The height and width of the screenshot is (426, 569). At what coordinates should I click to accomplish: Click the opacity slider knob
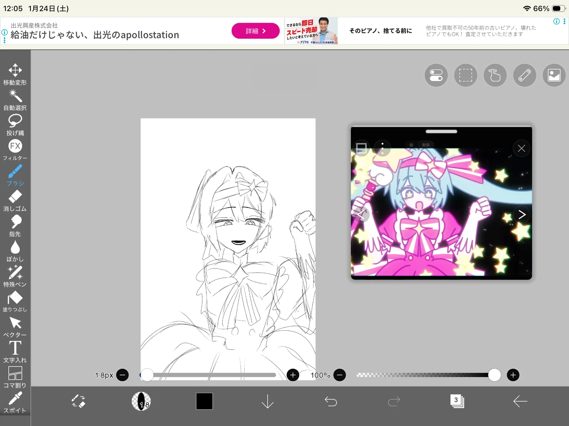[494, 375]
